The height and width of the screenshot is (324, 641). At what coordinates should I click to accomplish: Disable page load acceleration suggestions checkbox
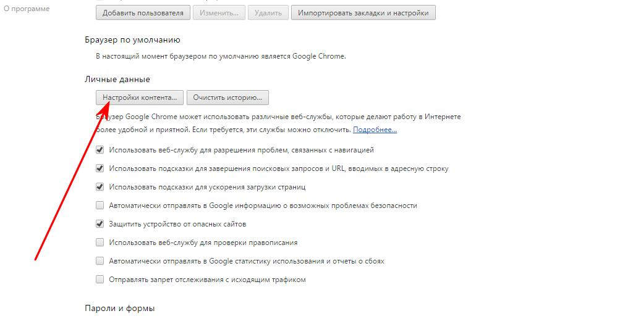coord(100,187)
